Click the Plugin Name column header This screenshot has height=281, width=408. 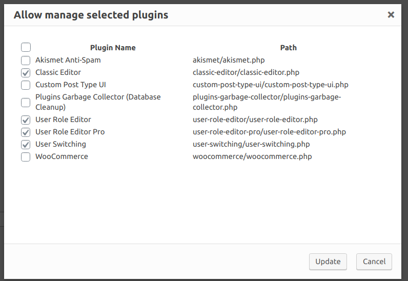[x=113, y=48]
